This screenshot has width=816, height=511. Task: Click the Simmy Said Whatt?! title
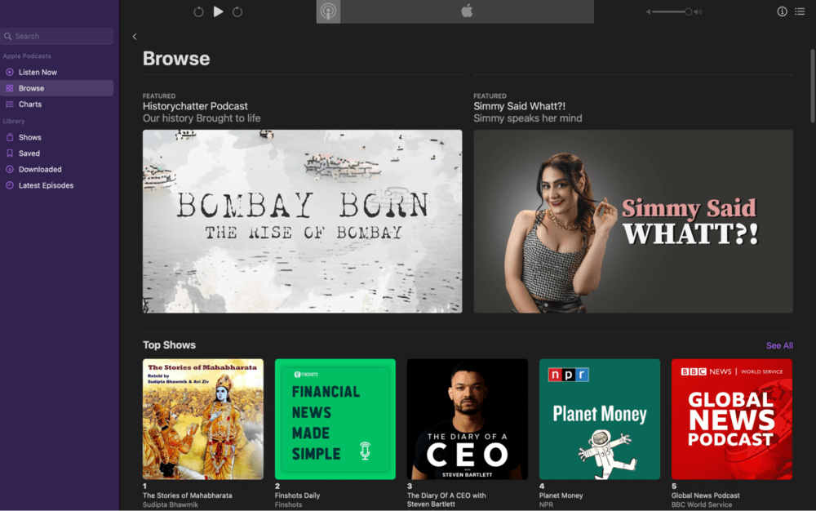[519, 106]
